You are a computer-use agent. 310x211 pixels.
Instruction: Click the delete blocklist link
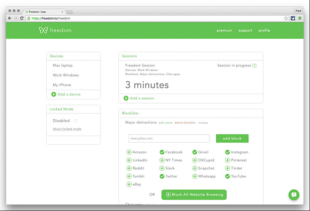[185, 123]
